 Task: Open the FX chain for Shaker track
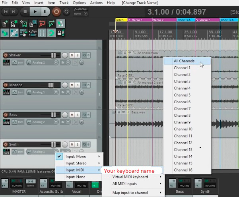[84, 55]
